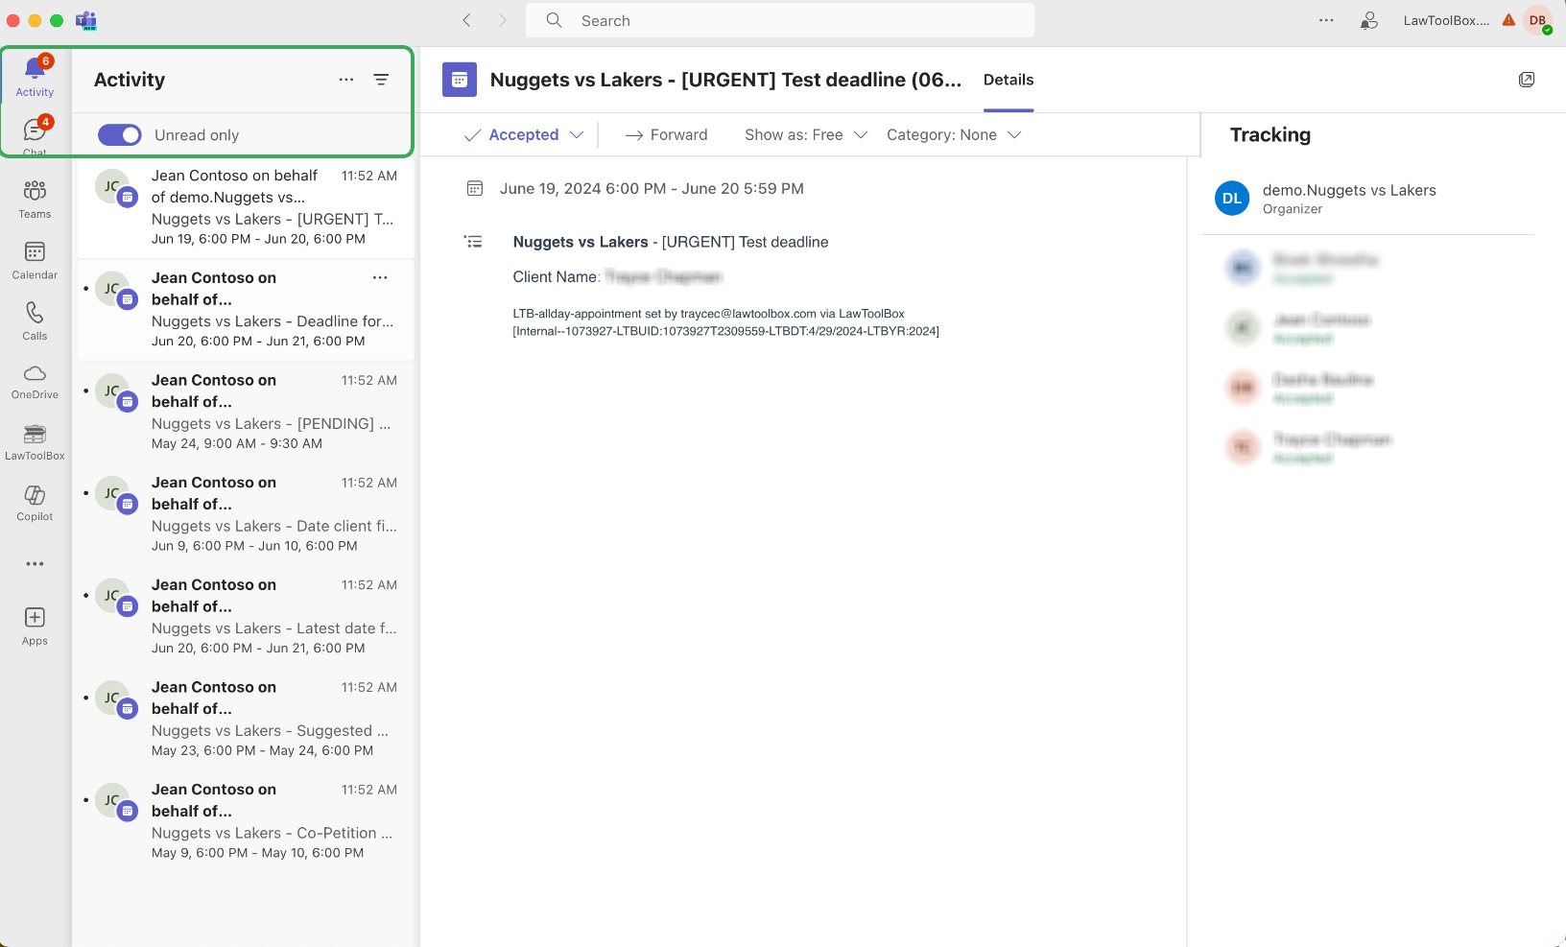Screen dimensions: 1566x947
Task: Click the DL organizer avatar
Action: pos(1232,199)
